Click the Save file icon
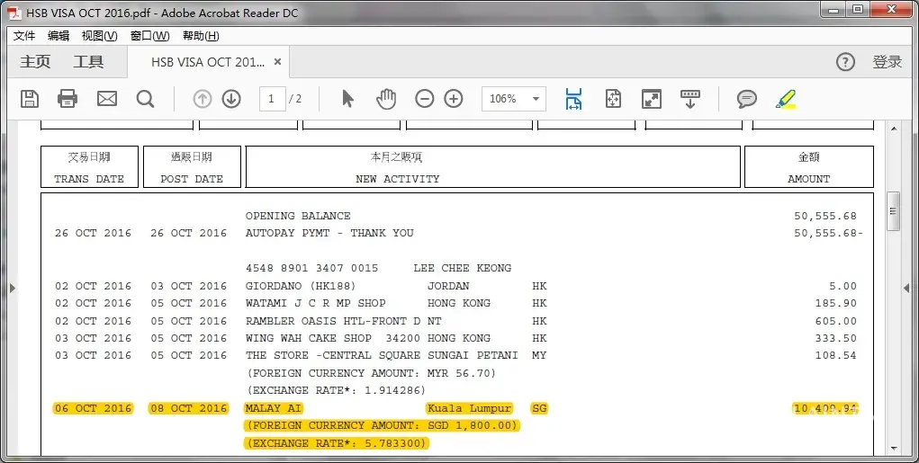Image resolution: width=919 pixels, height=463 pixels. click(30, 99)
